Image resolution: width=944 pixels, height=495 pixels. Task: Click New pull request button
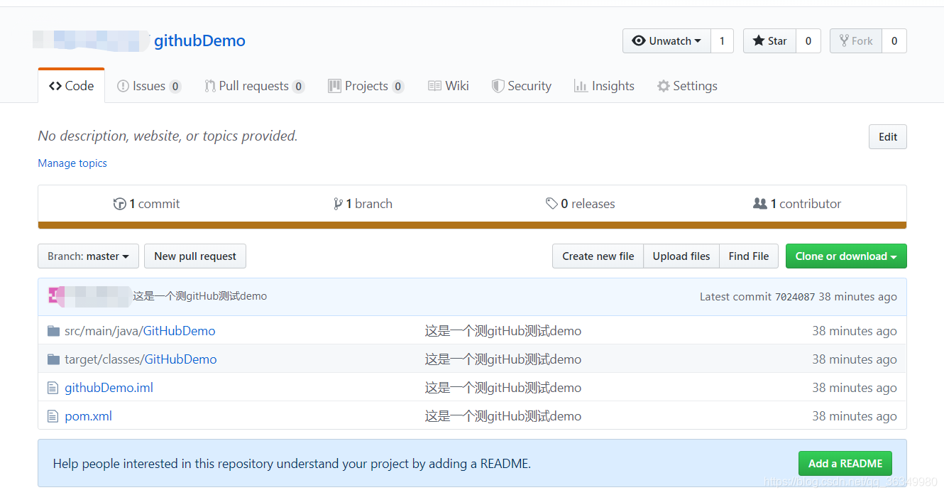[195, 256]
